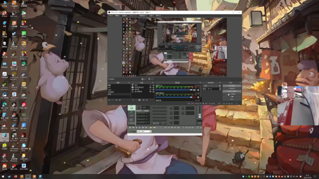The image size is (319, 179).
Task: Move selected source up in Sources panel
Action: click(144, 100)
